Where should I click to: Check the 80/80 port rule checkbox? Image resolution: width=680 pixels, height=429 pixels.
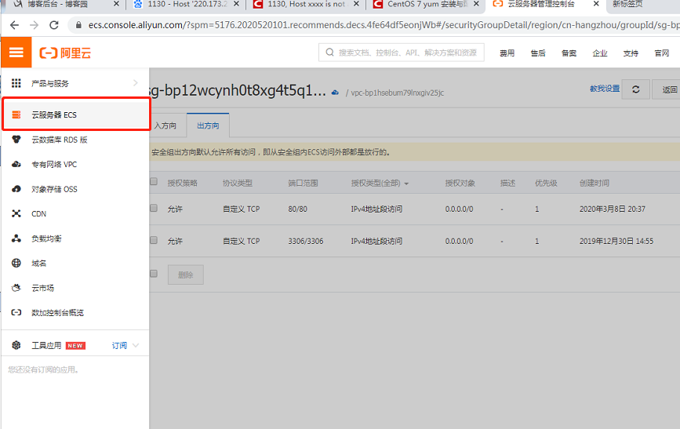pyautogui.click(x=154, y=208)
